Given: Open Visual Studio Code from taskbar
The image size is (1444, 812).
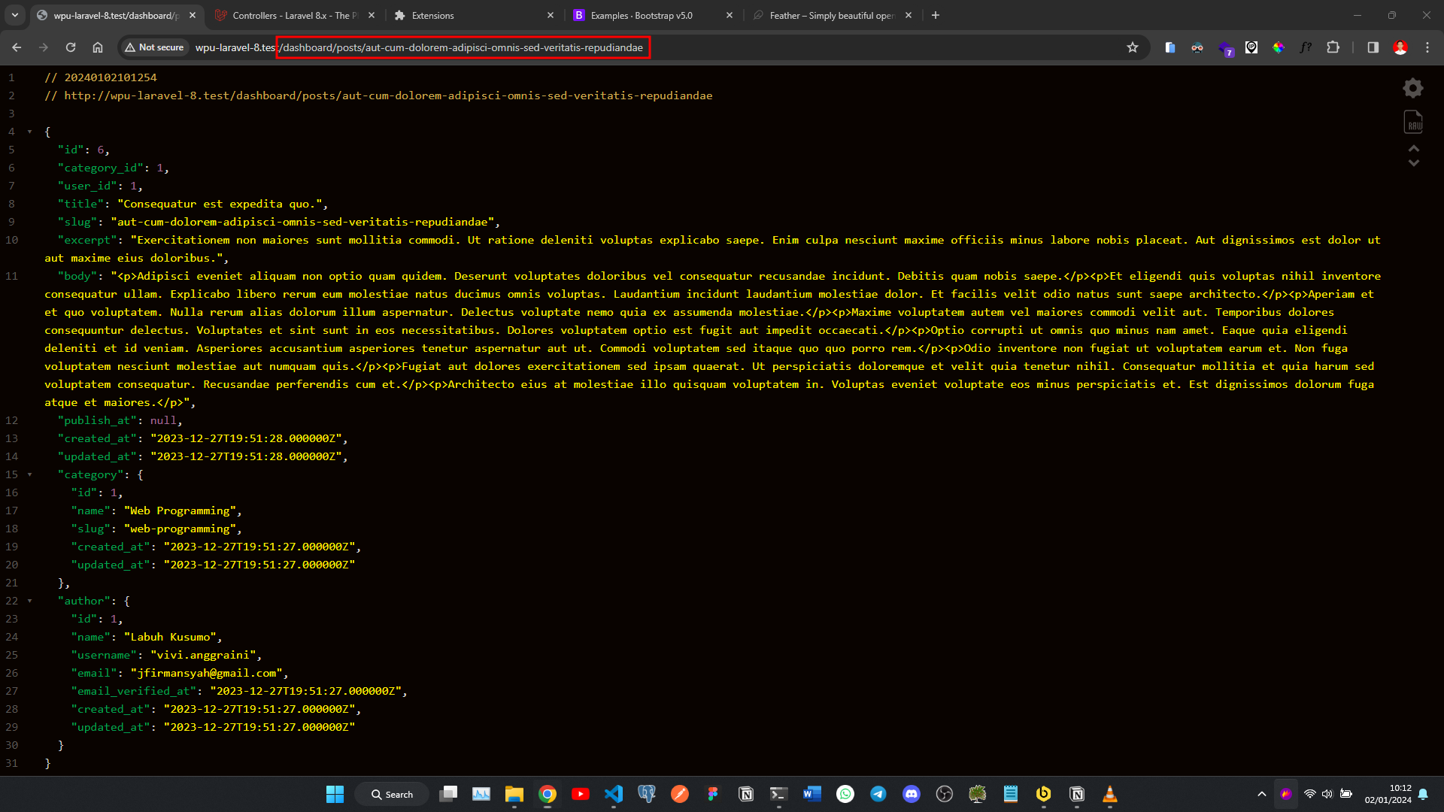Looking at the screenshot, I should [x=614, y=794].
